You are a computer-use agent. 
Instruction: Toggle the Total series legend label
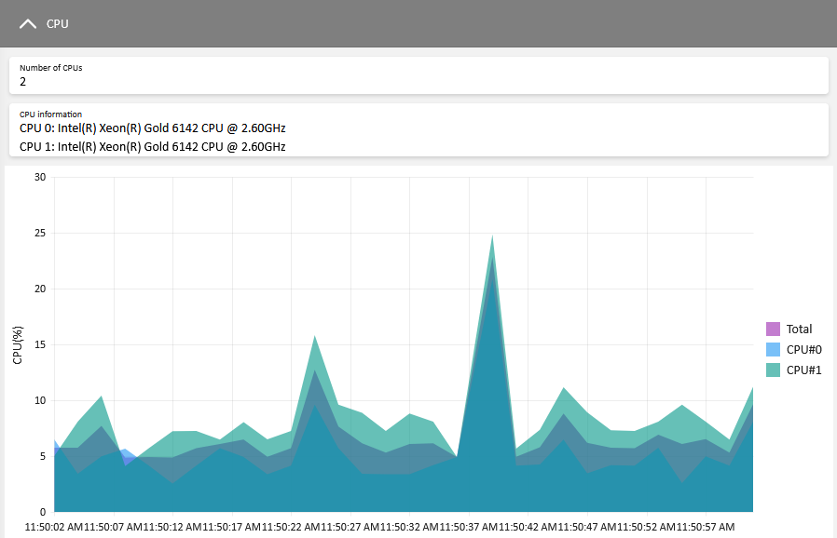[799, 329]
